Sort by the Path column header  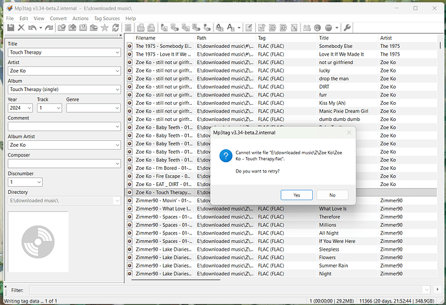225,38
